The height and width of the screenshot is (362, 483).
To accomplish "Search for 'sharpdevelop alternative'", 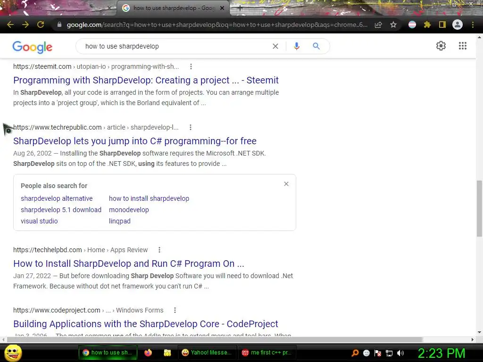I will point(57,198).
